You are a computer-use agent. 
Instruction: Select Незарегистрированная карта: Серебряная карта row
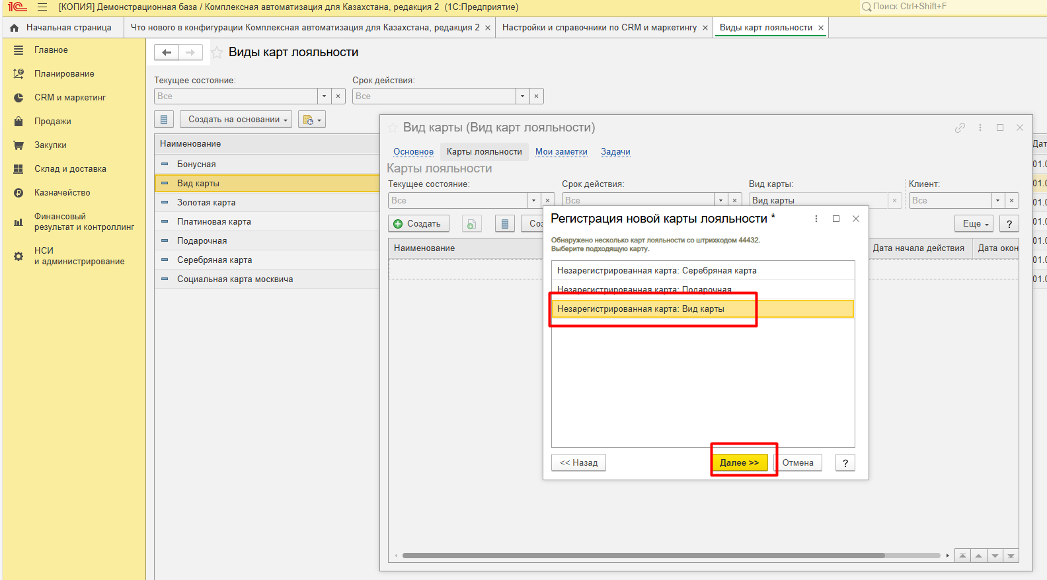coord(656,271)
